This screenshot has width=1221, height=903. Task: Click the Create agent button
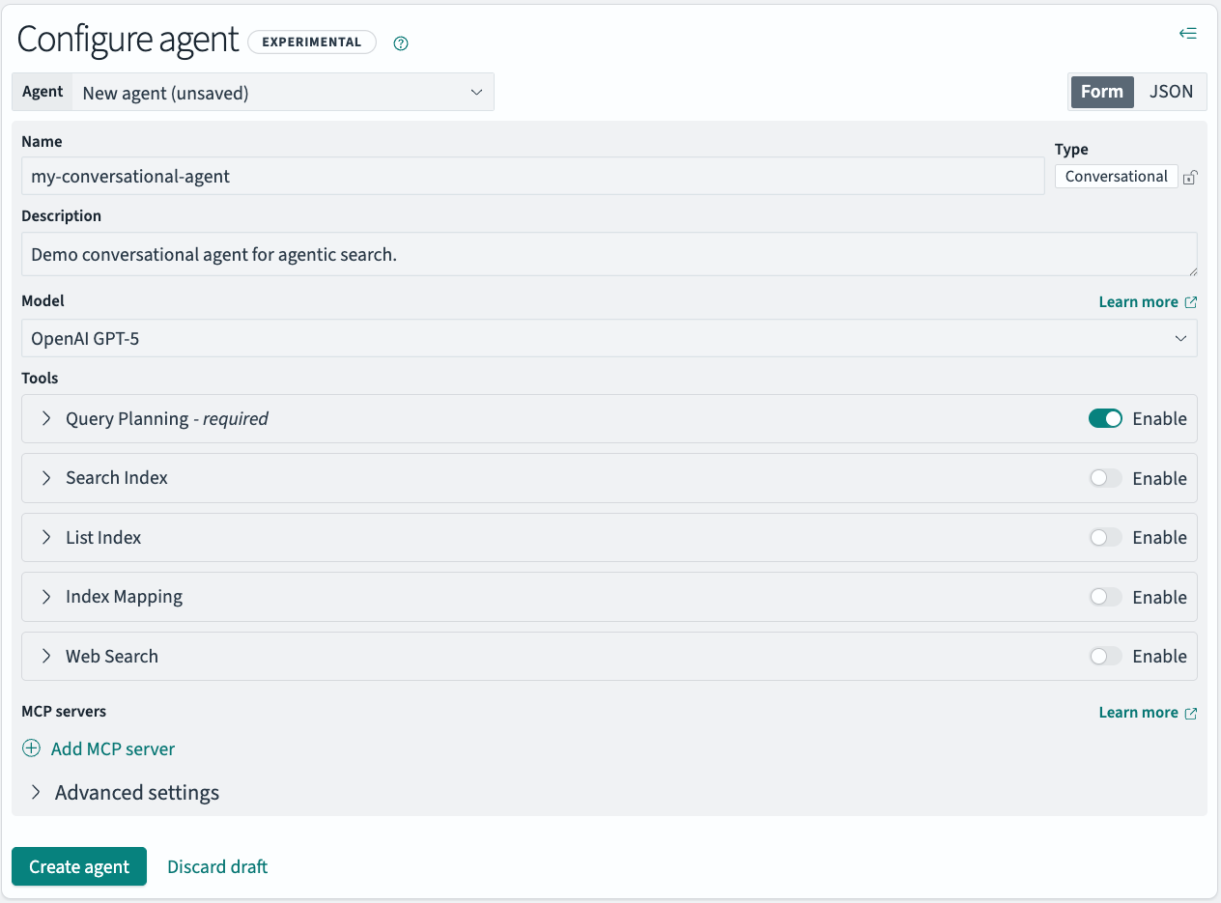tap(78, 866)
